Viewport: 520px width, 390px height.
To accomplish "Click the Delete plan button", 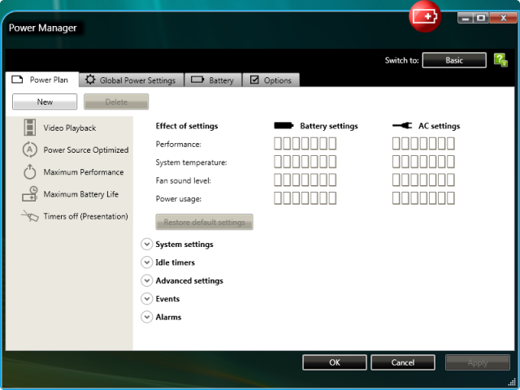I will click(116, 102).
